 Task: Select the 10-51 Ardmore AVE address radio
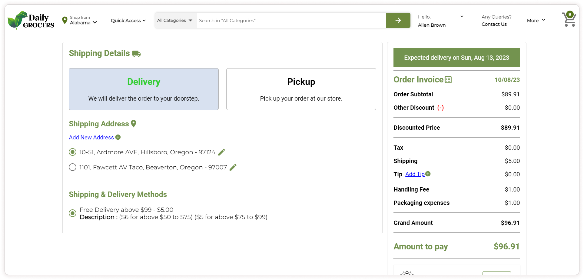(72, 152)
